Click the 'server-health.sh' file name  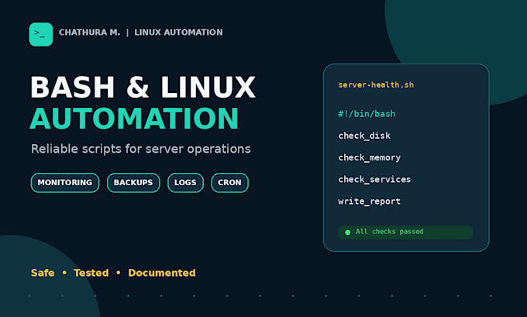coord(376,84)
